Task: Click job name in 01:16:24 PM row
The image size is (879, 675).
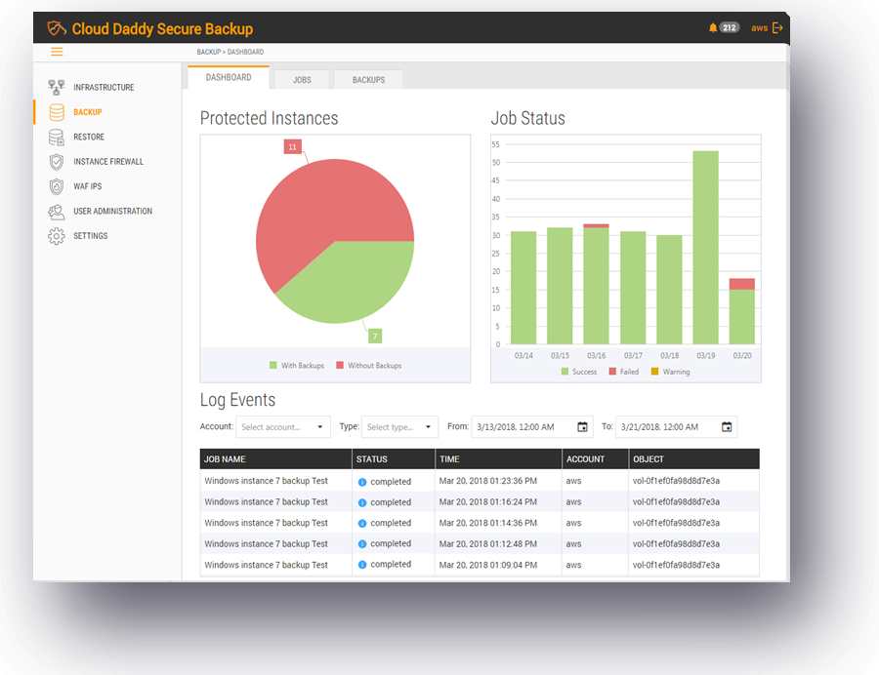Action: tap(266, 502)
